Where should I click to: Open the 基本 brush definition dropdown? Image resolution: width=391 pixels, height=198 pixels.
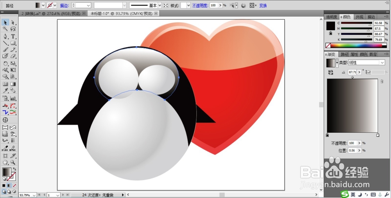pos(160,5)
